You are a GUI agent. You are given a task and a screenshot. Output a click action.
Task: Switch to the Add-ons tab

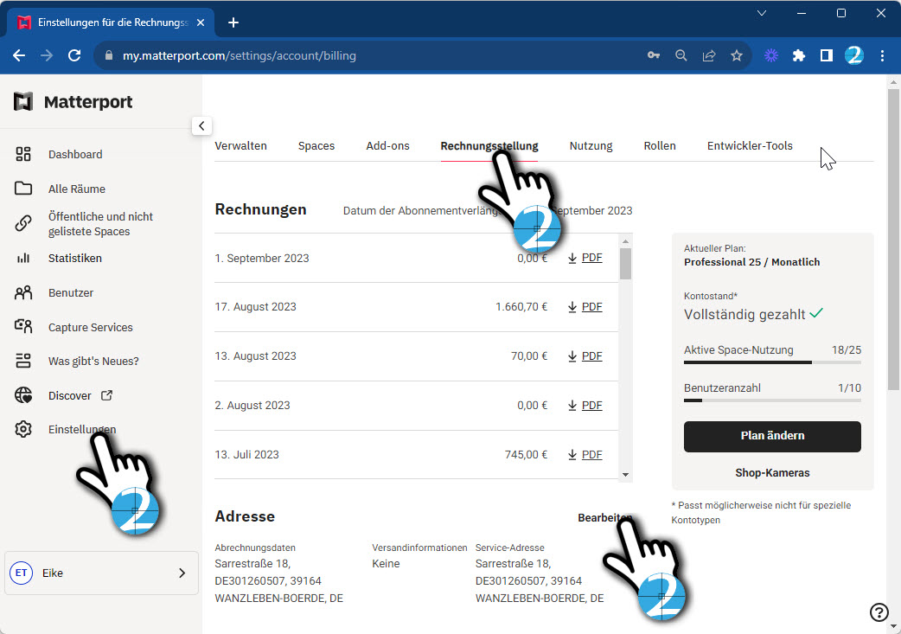[388, 146]
